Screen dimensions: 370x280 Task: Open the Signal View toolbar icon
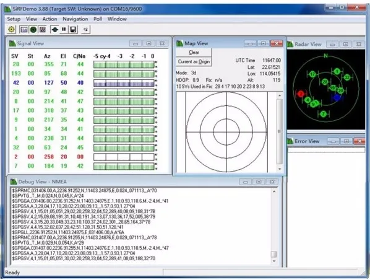pyautogui.click(x=24, y=30)
